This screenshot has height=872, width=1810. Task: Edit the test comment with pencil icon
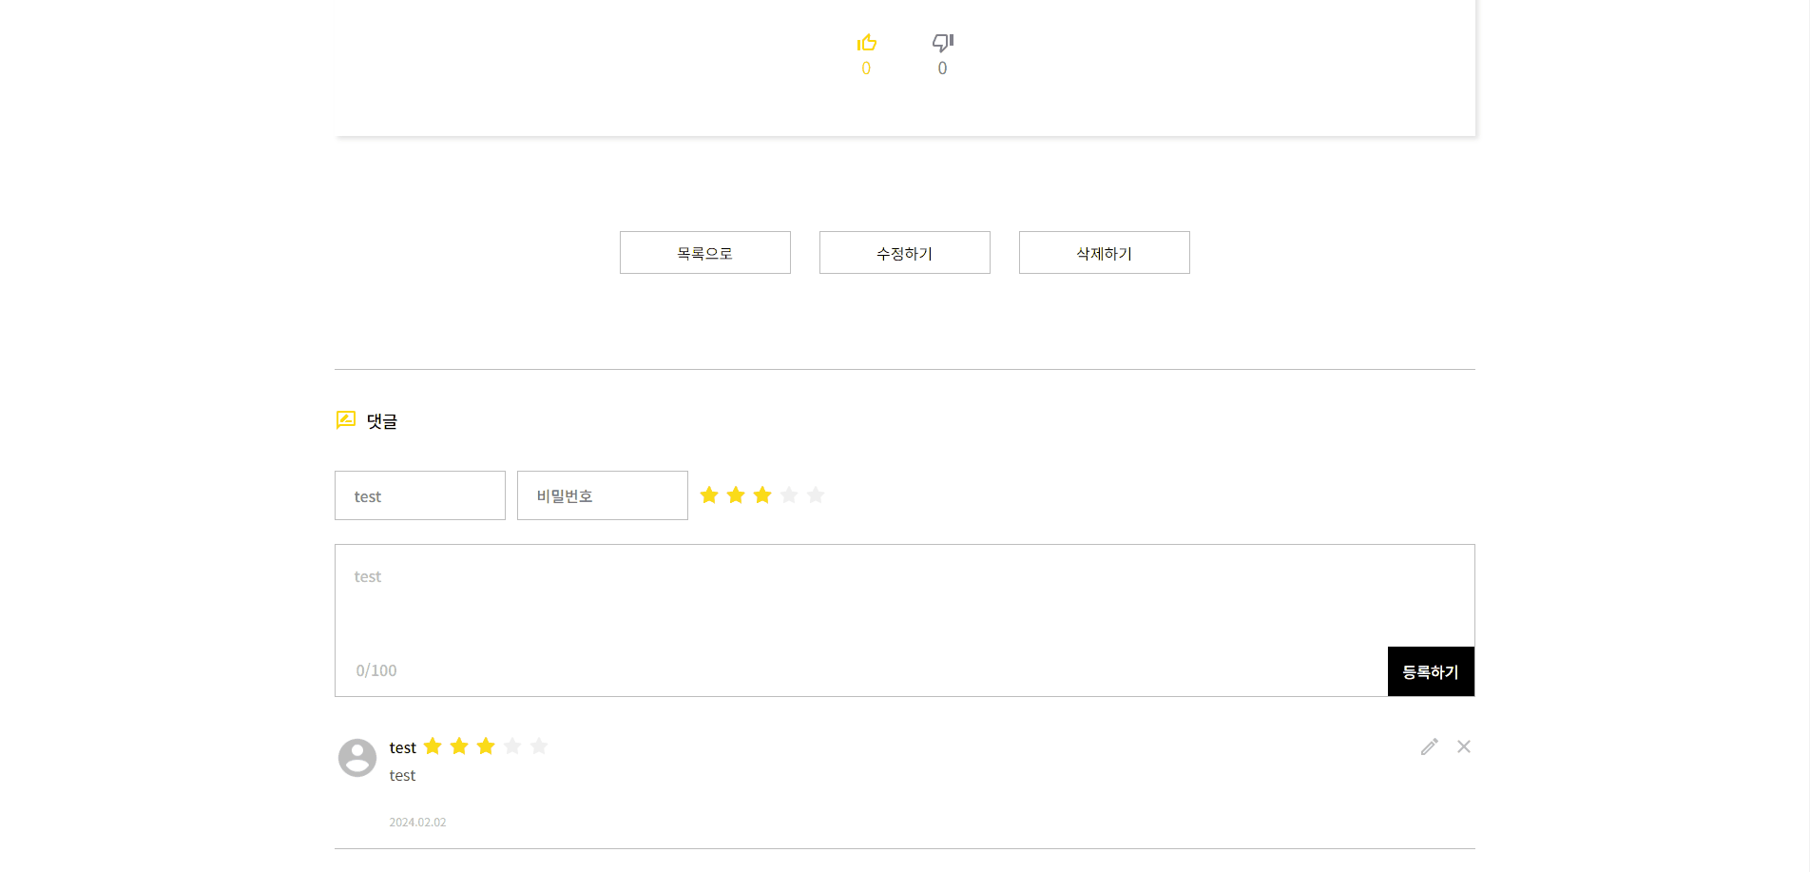pos(1430,746)
